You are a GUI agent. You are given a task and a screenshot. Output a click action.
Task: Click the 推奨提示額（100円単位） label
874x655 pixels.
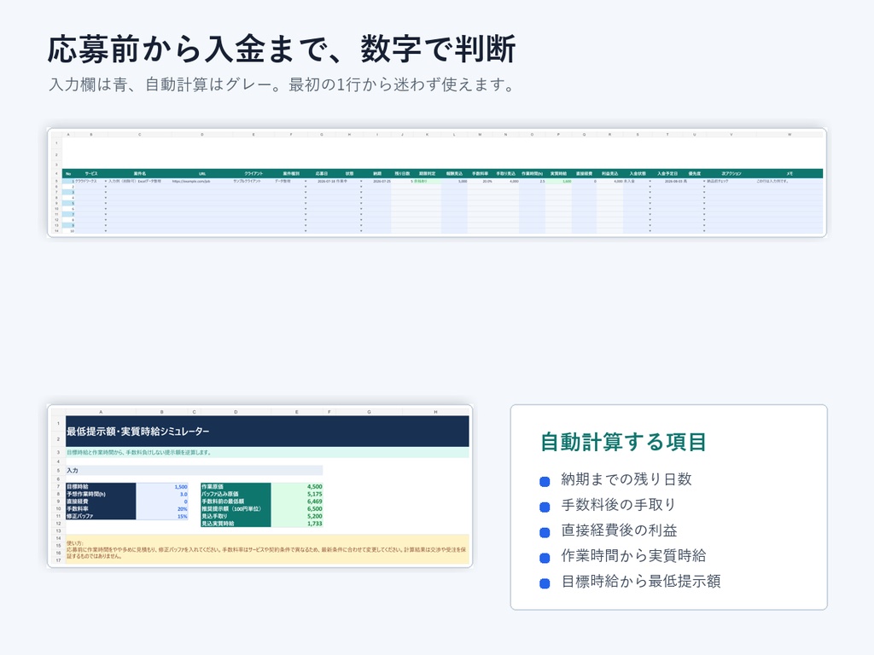236,508
